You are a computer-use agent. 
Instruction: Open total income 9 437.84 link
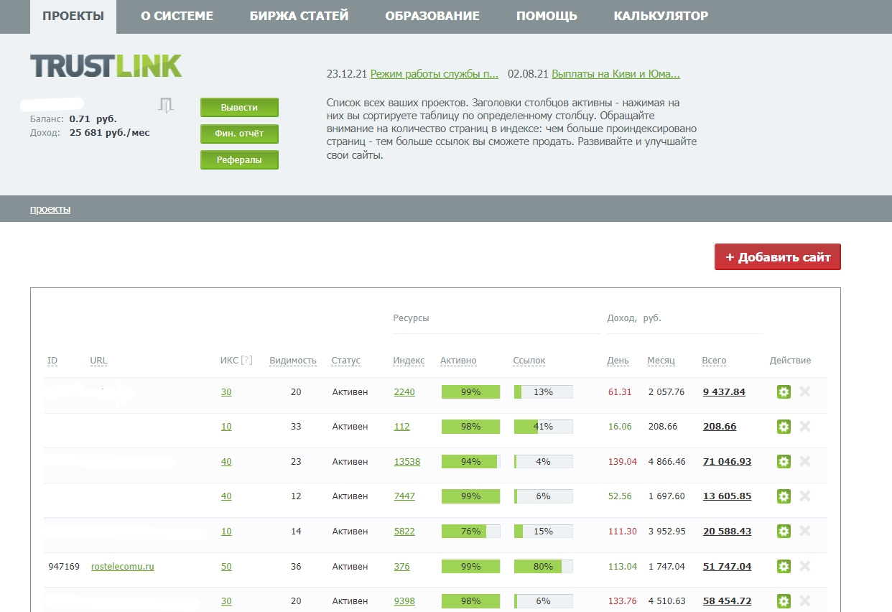click(724, 391)
